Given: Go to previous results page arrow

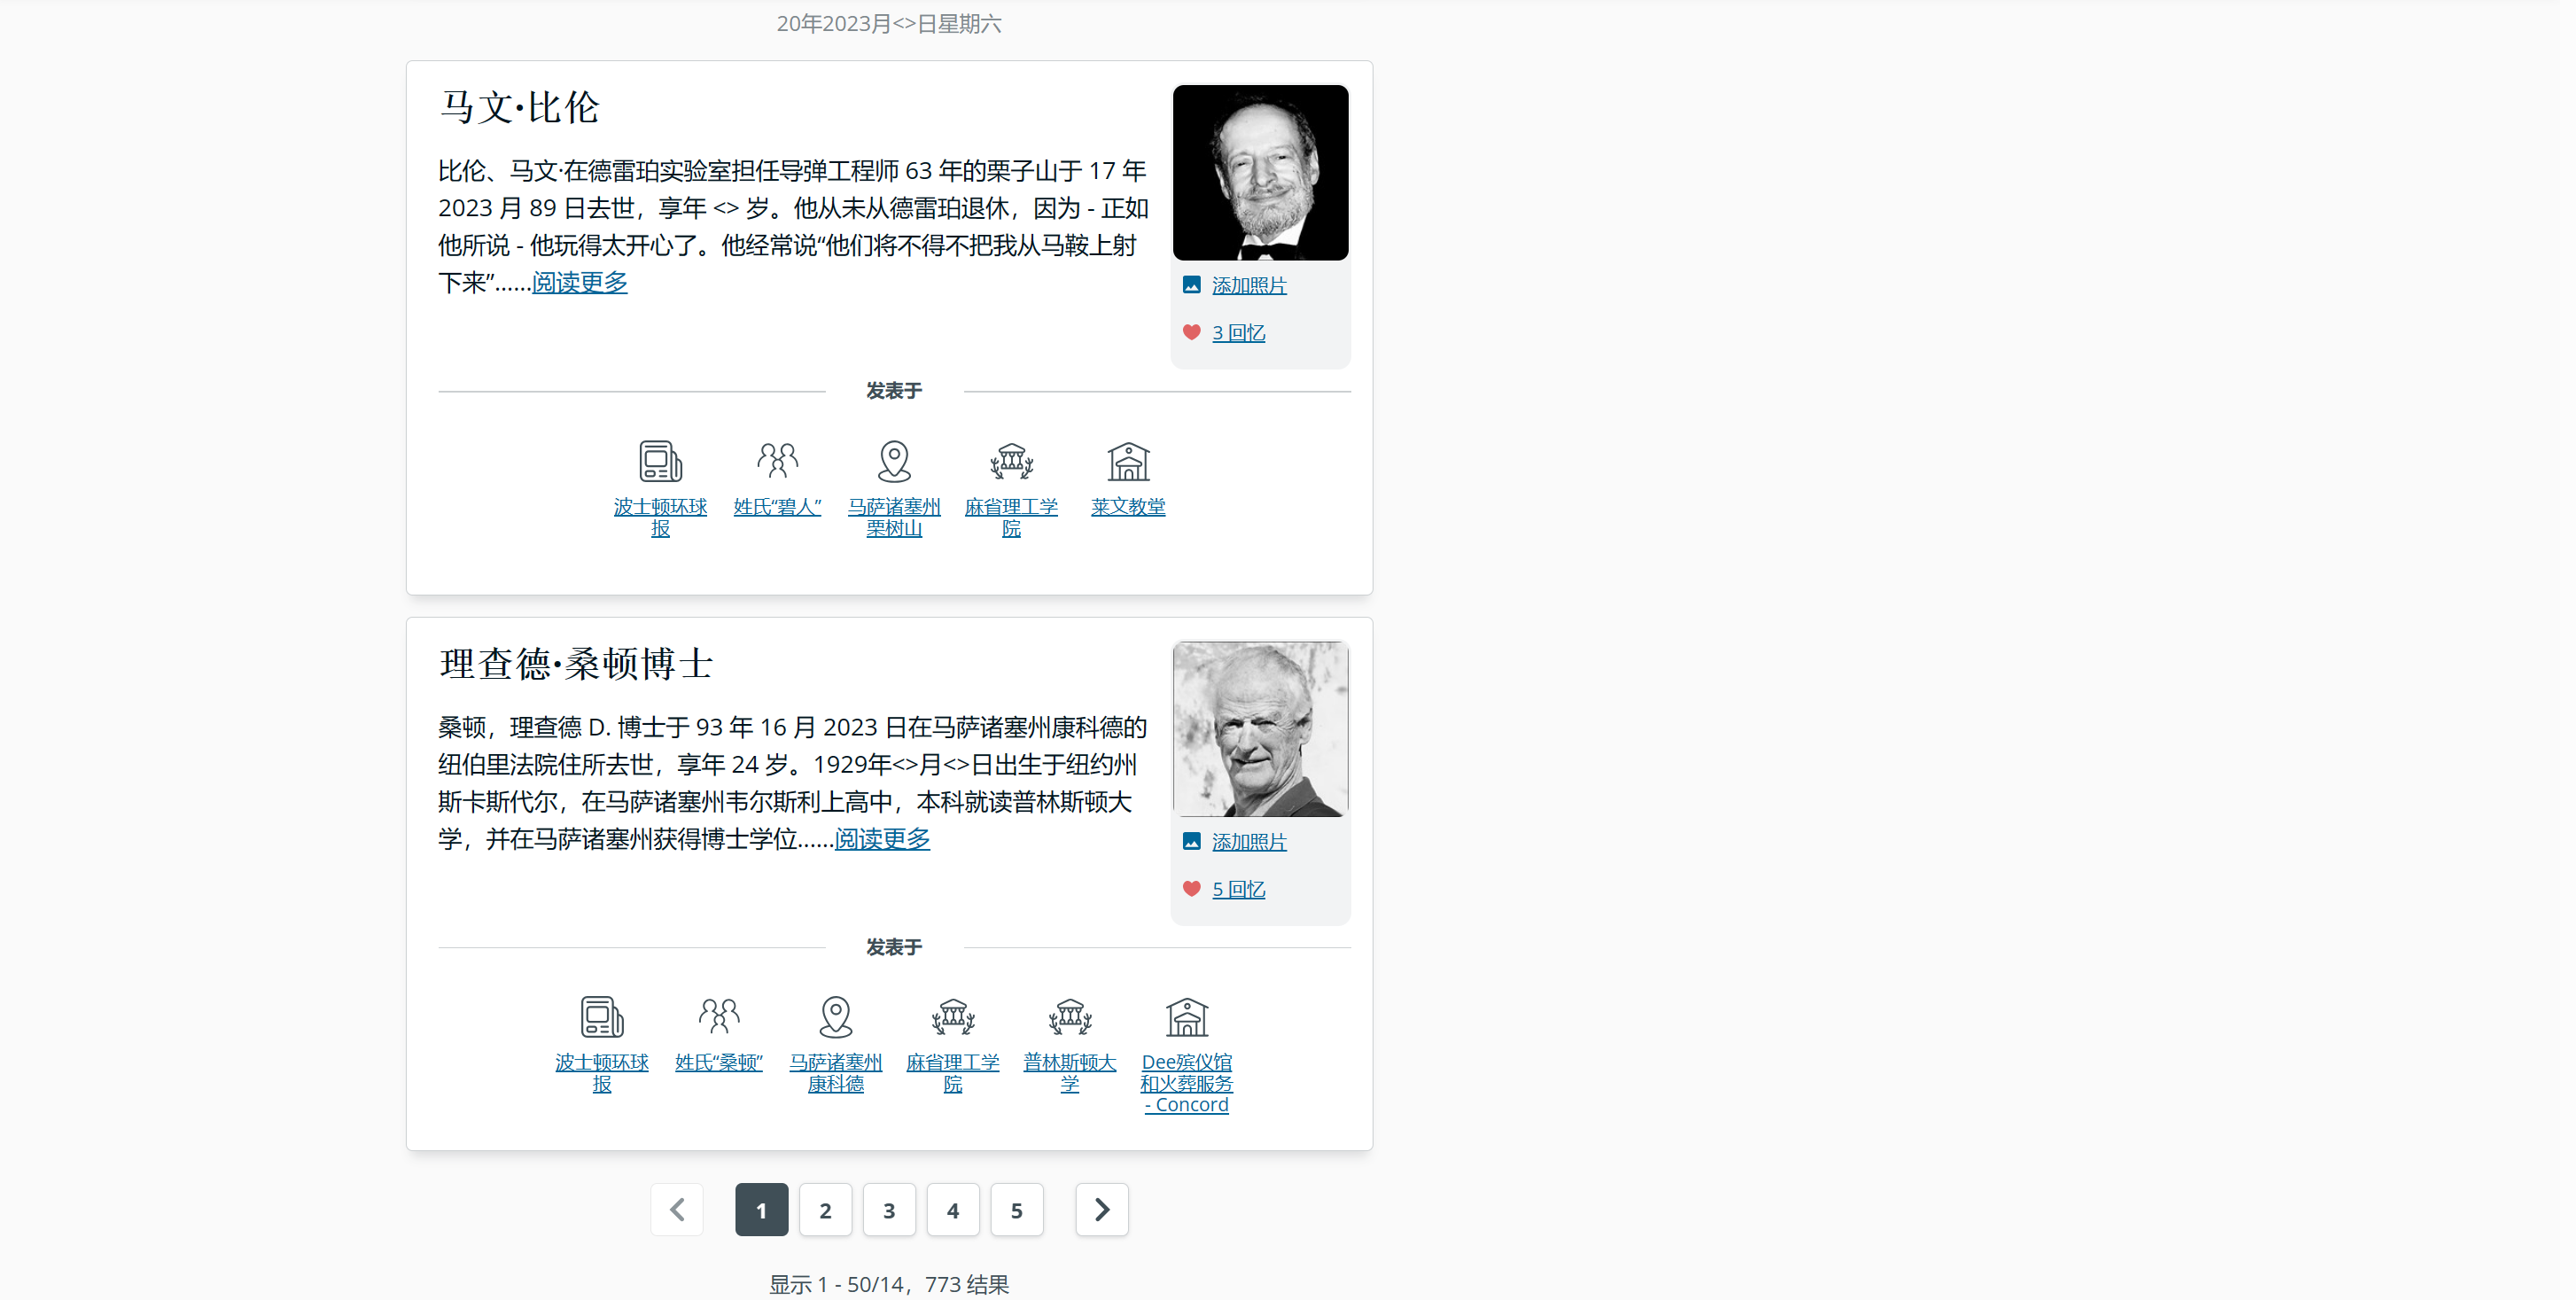Looking at the screenshot, I should [677, 1210].
